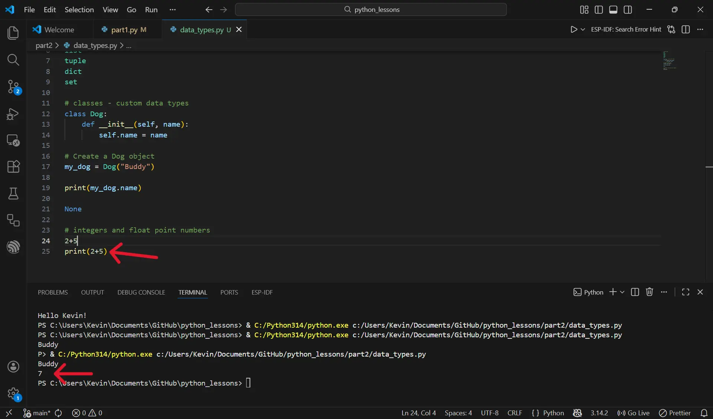Open remote window indicator in status bar
Viewport: 713px width, 419px height.
pos(9,413)
